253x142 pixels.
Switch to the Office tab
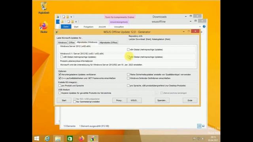tap(72, 43)
